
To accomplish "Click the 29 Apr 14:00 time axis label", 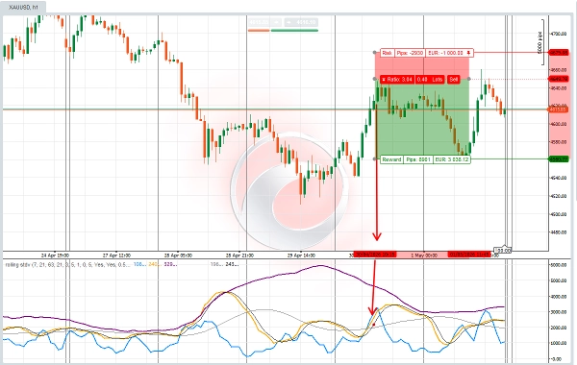I will coord(301,255).
